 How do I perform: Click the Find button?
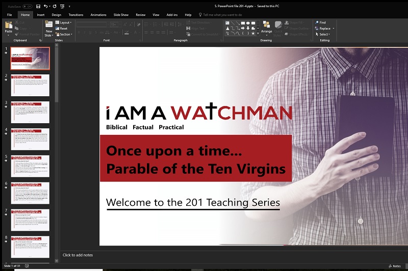coord(320,22)
